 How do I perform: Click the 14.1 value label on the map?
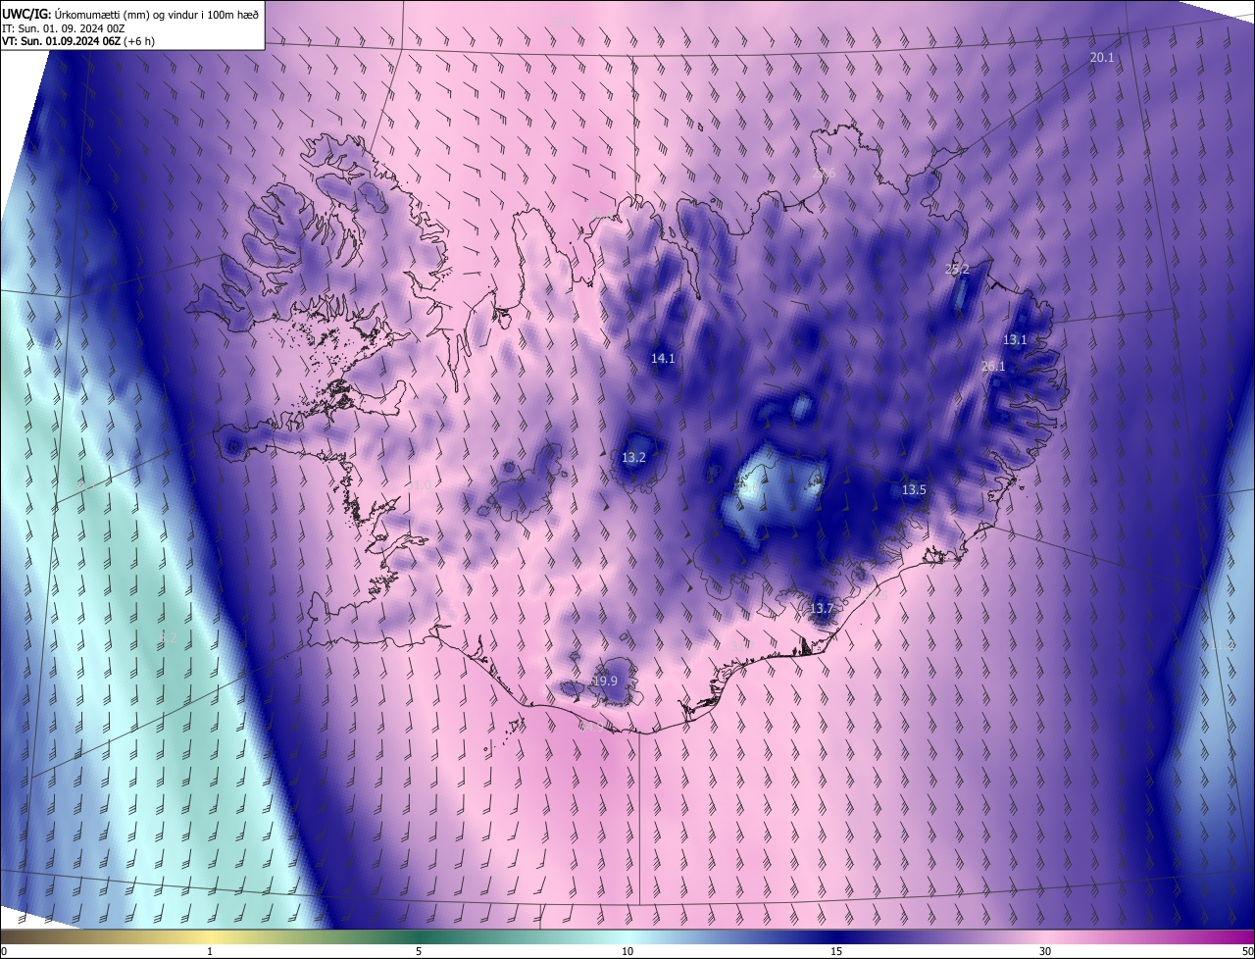(663, 359)
